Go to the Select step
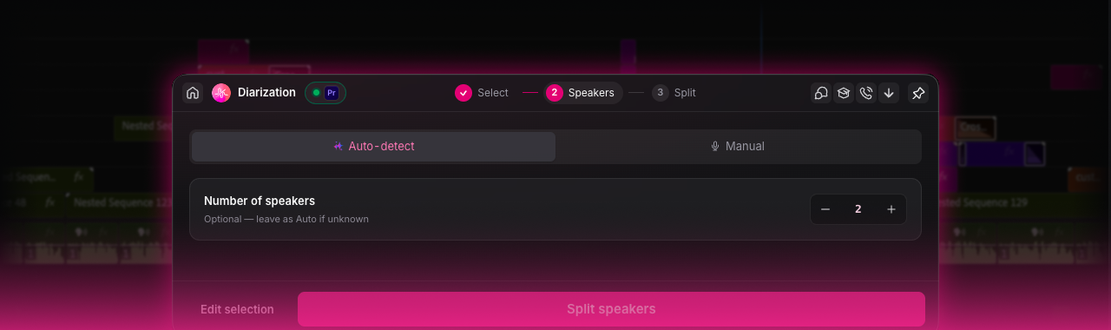 pyautogui.click(x=482, y=93)
